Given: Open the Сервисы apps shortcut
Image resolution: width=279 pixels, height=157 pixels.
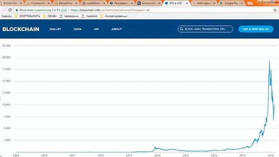Looking at the screenshot, I should click(7, 16).
